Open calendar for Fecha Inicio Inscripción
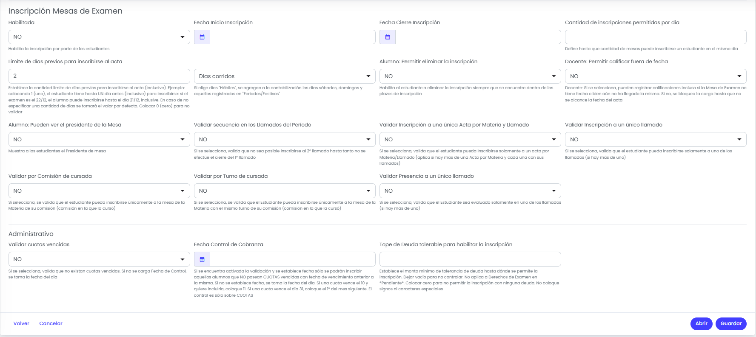The height and width of the screenshot is (337, 756). 202,37
